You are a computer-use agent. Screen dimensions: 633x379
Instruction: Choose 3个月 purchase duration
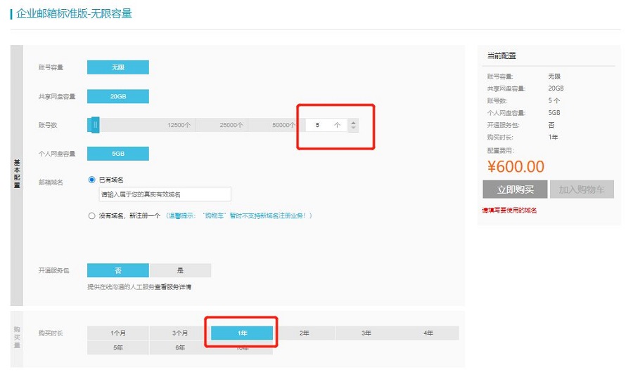[x=180, y=333]
